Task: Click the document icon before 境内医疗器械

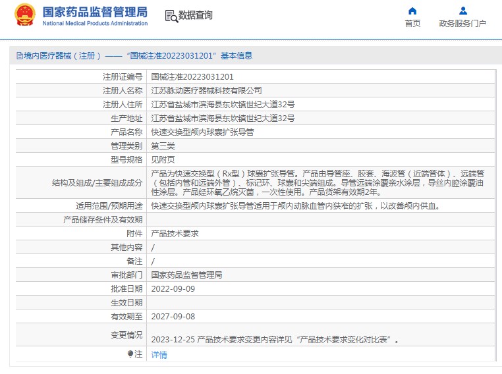Action: [20, 56]
